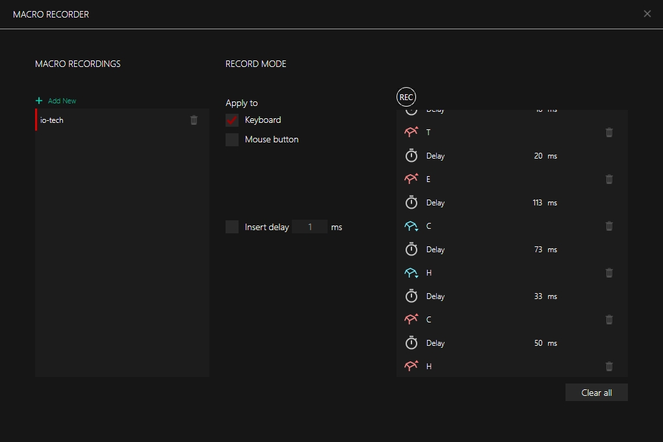The height and width of the screenshot is (442, 663).
Task: Click the stopwatch icon of 33 ms delay
Action: [411, 296]
